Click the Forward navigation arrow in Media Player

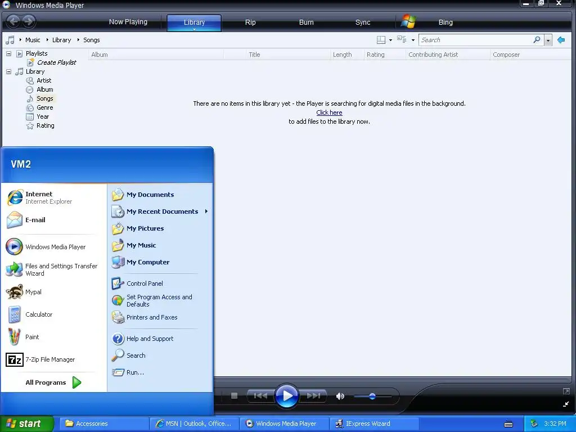pyautogui.click(x=29, y=21)
